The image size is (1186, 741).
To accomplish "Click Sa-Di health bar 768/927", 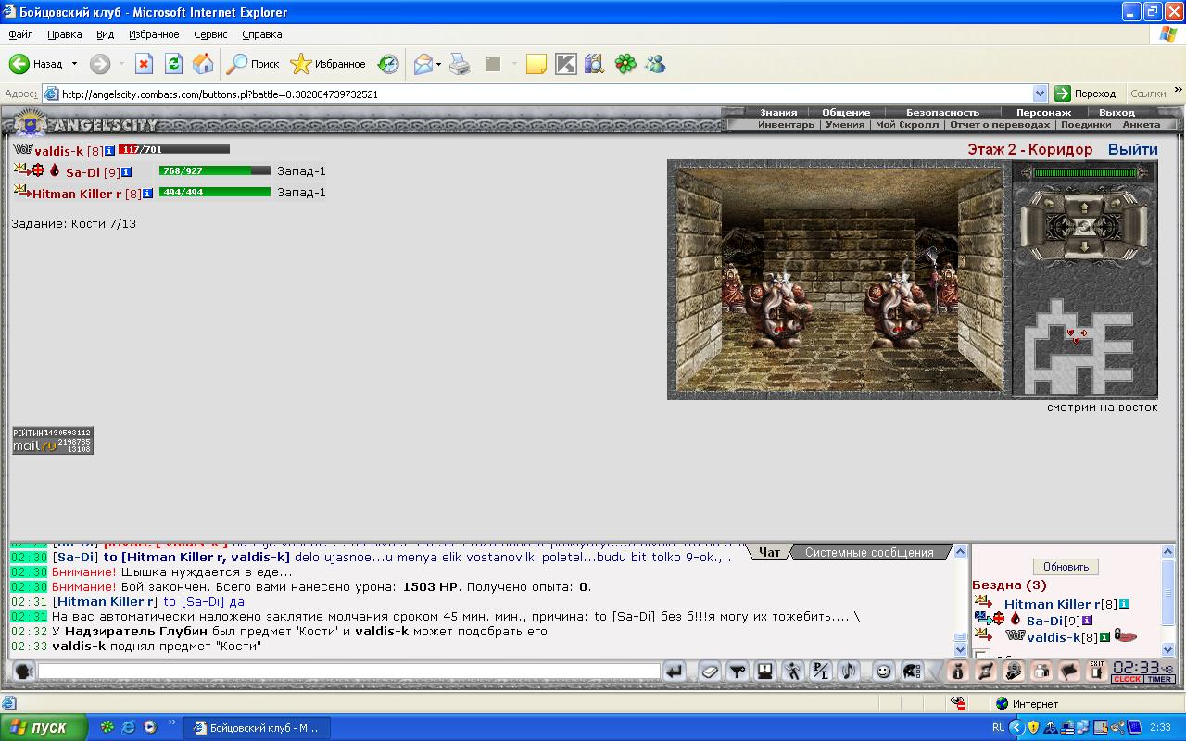I will pos(215,170).
